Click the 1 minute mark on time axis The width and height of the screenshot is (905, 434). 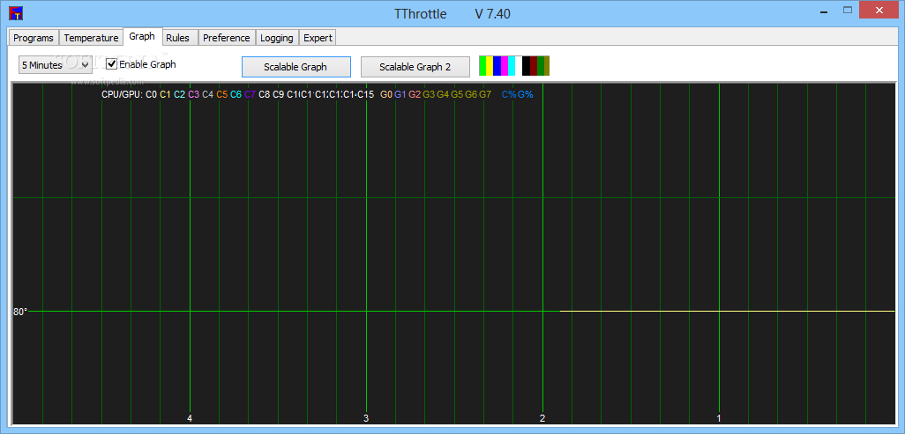click(719, 418)
